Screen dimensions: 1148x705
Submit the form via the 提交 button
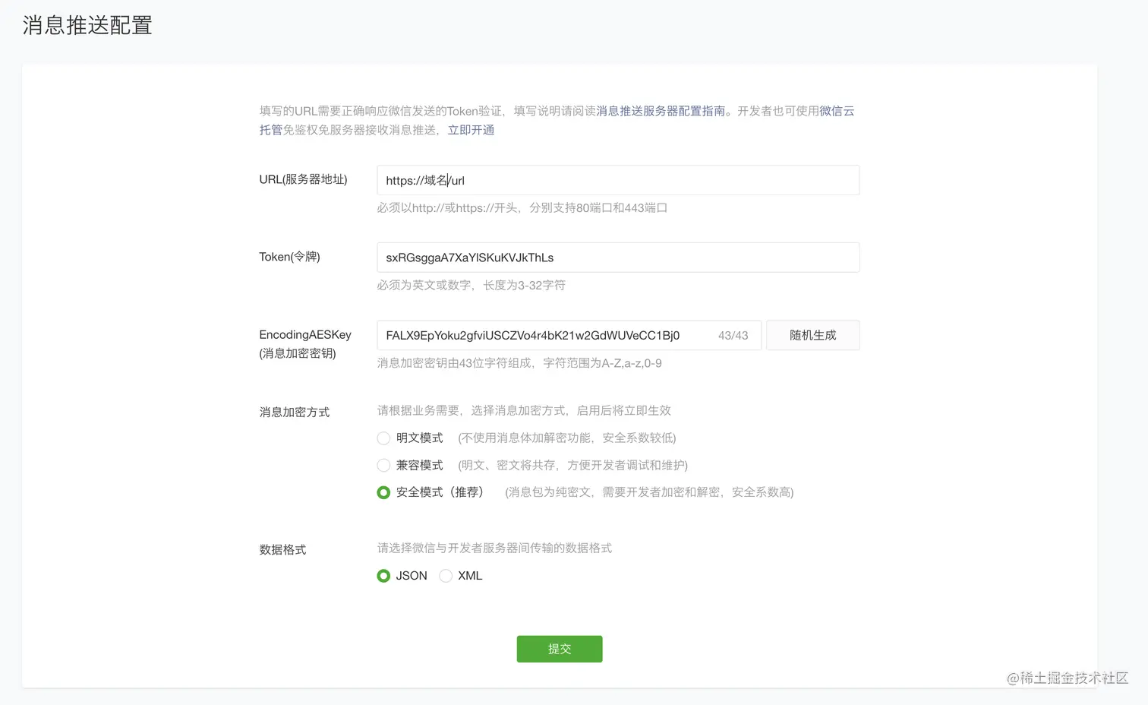pyautogui.click(x=560, y=649)
